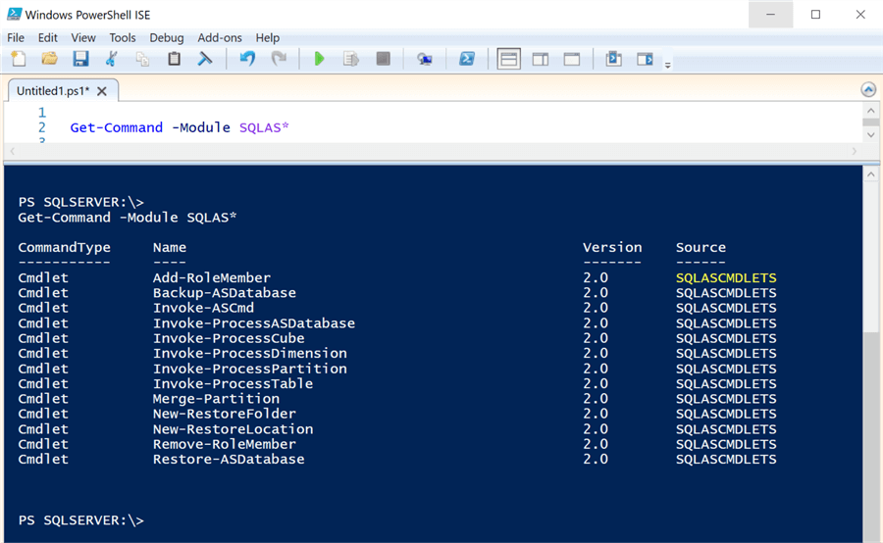Click Invoke-ProcessCube in the output
The image size is (883, 543).
click(229, 338)
